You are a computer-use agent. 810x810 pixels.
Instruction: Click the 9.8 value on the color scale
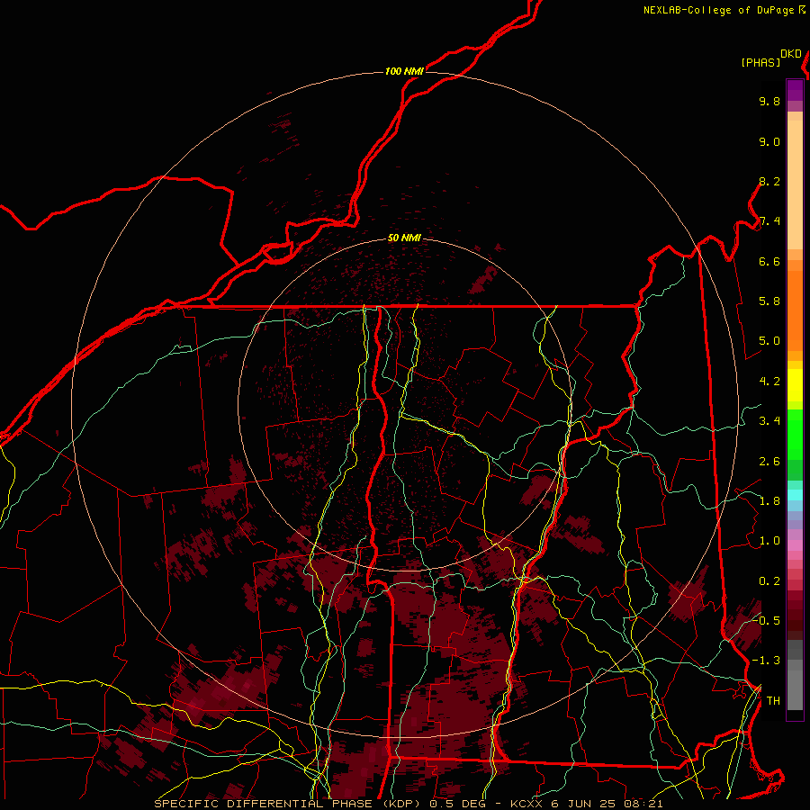[769, 101]
